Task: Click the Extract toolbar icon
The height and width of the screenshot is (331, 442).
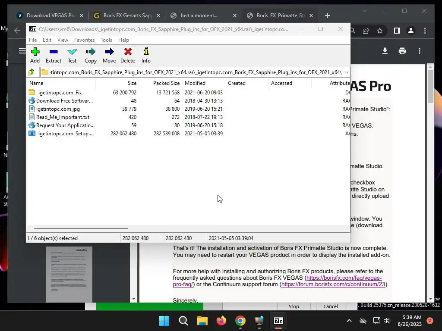Action: click(54, 55)
